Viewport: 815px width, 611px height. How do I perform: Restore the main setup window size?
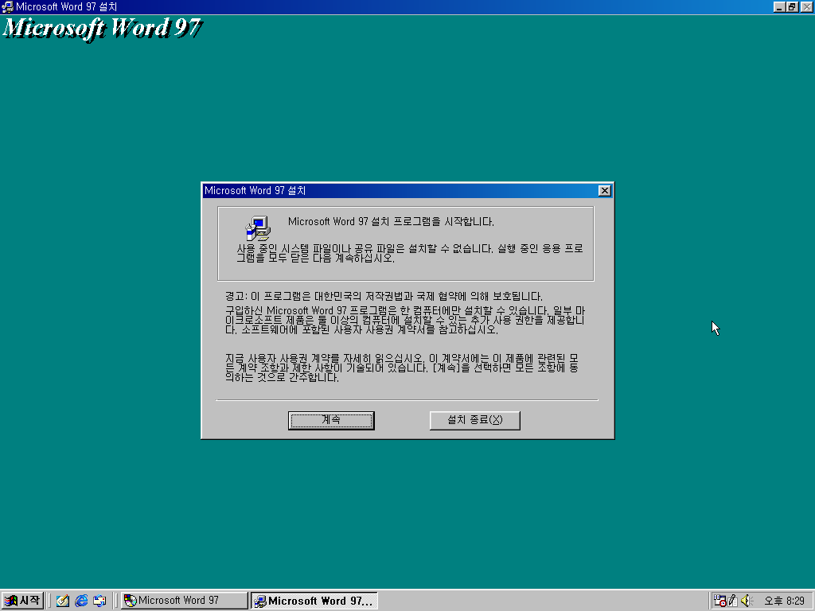pos(792,6)
